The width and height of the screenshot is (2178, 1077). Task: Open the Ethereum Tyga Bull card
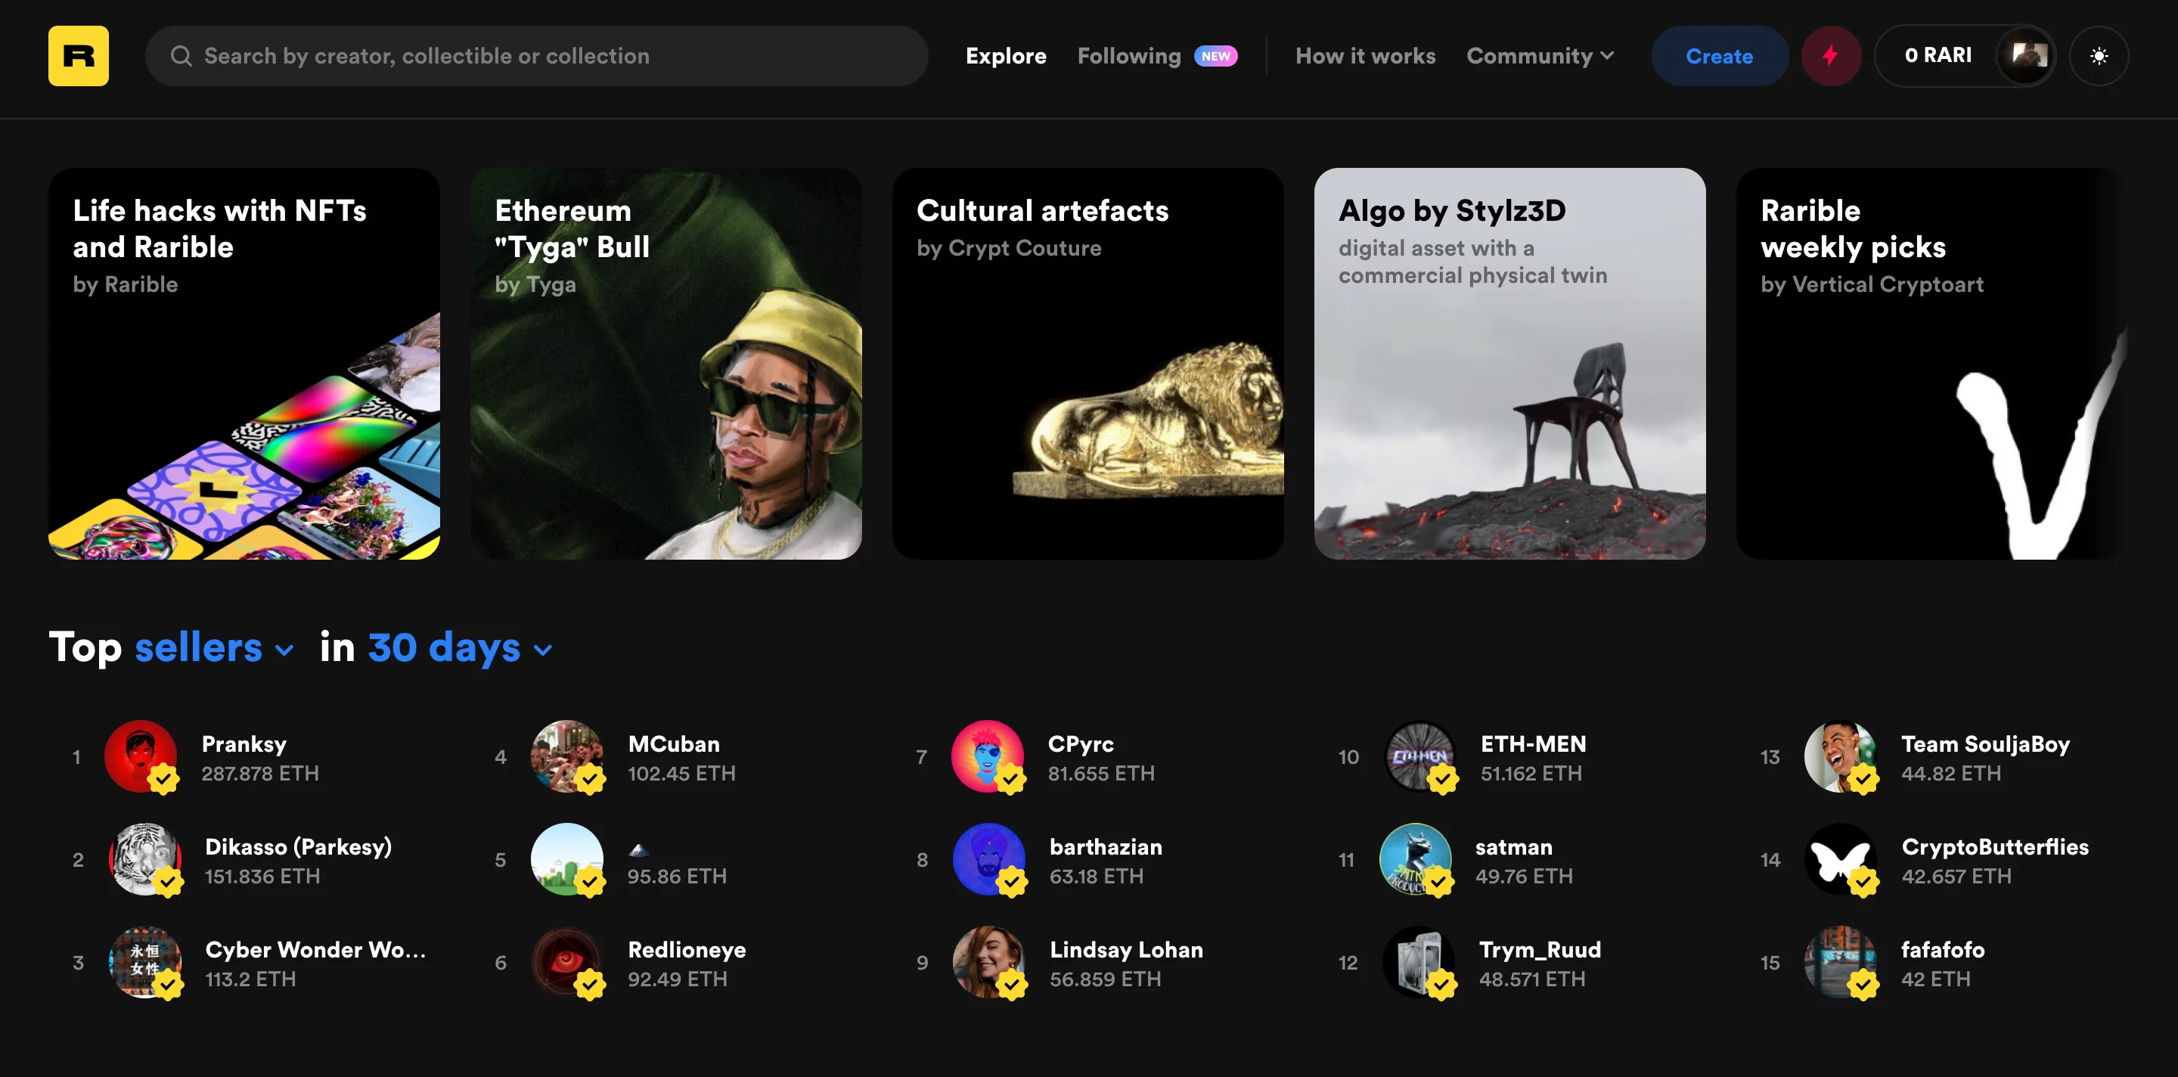665,364
